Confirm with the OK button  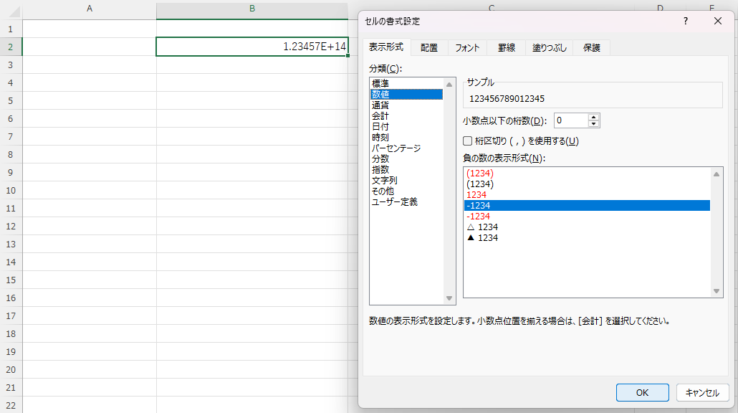click(x=643, y=393)
